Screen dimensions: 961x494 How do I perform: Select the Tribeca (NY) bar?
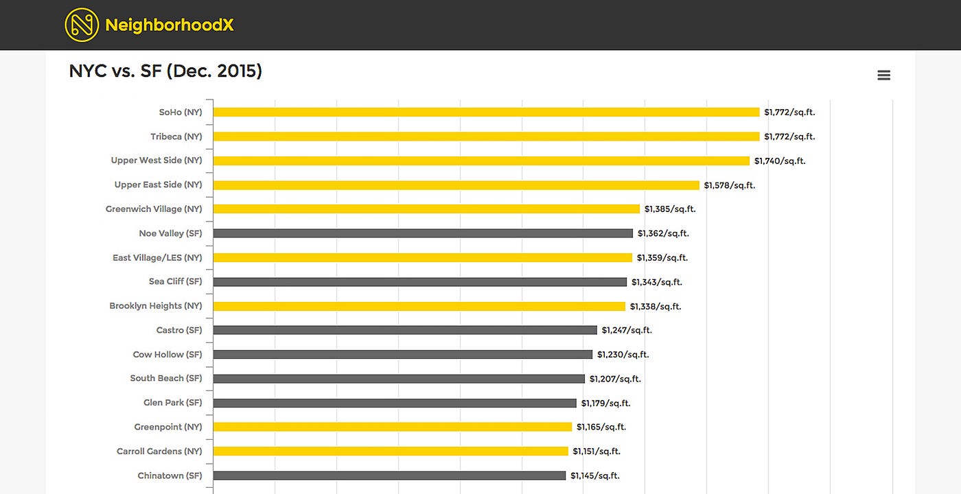[x=486, y=137]
